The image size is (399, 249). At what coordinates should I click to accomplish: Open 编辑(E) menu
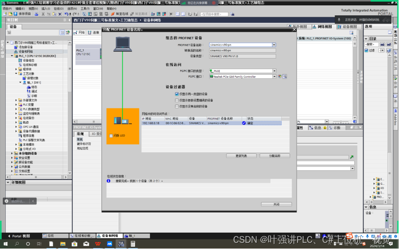point(20,9)
